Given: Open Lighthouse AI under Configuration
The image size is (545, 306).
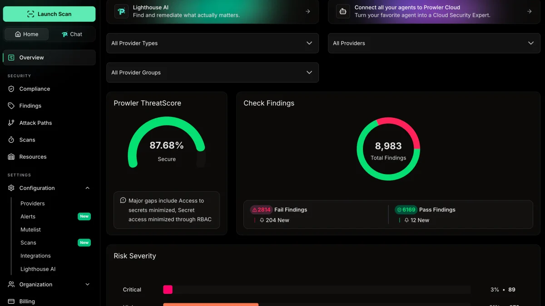Looking at the screenshot, I should click(x=38, y=269).
